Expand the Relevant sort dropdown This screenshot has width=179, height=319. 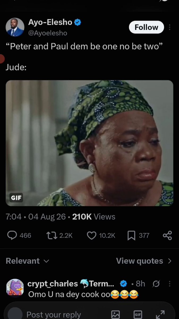tap(28, 261)
